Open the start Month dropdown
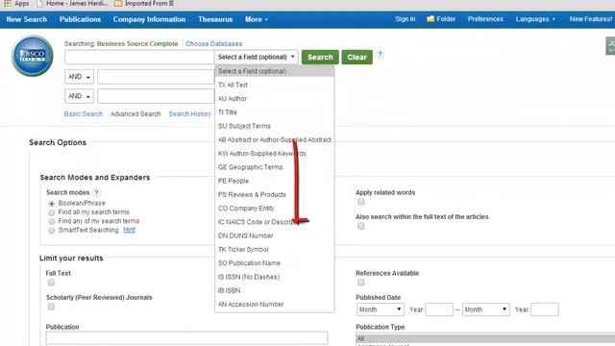This screenshot has width=615, height=346. click(381, 309)
